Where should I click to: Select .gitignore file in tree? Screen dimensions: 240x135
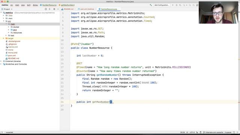click(12, 44)
